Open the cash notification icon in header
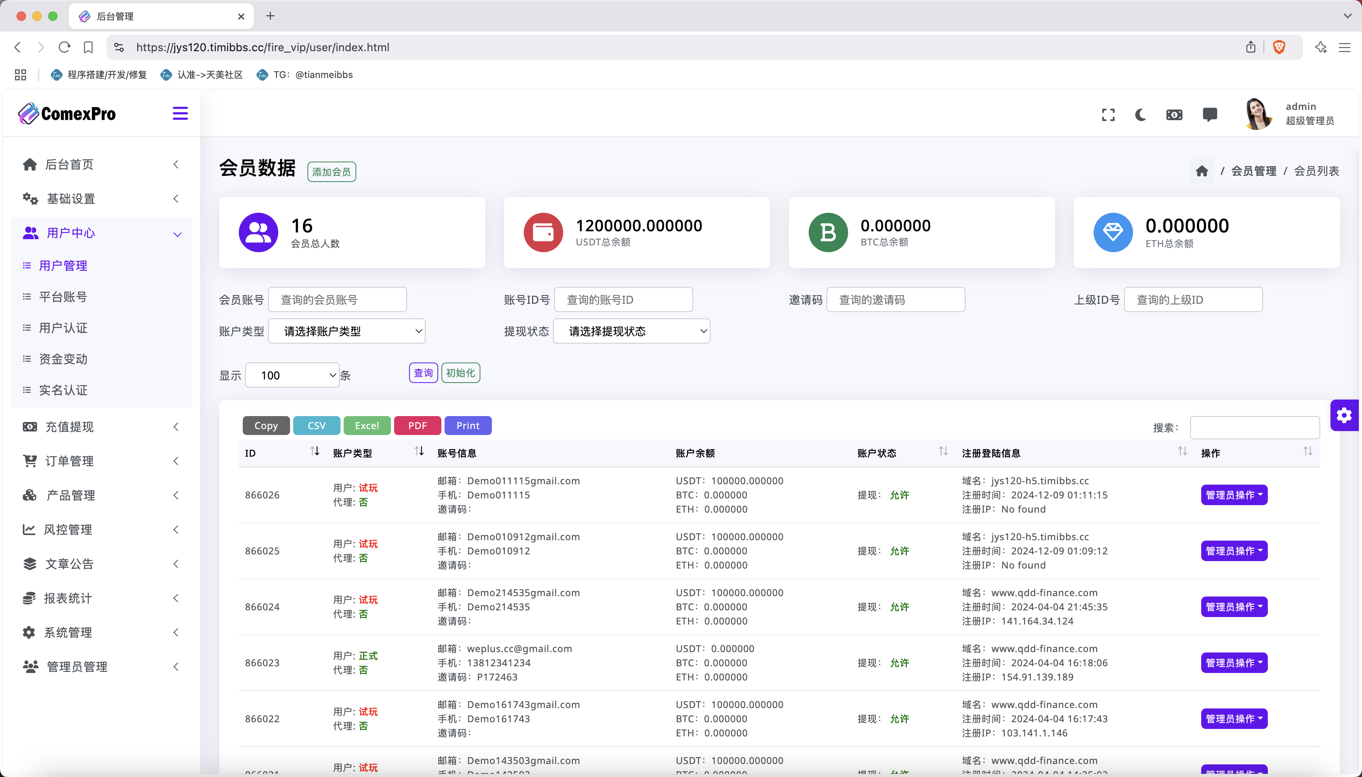1362x777 pixels. click(x=1174, y=115)
